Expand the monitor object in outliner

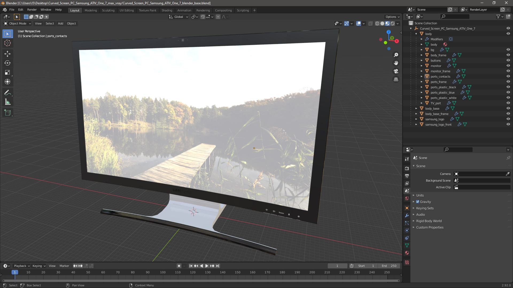click(x=422, y=66)
